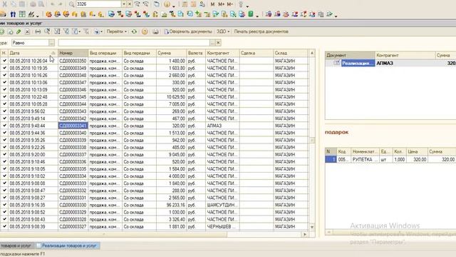This screenshot has width=456, height=257.
Task: Refresh the list with green arrows icon
Action: pyautogui.click(x=134, y=31)
